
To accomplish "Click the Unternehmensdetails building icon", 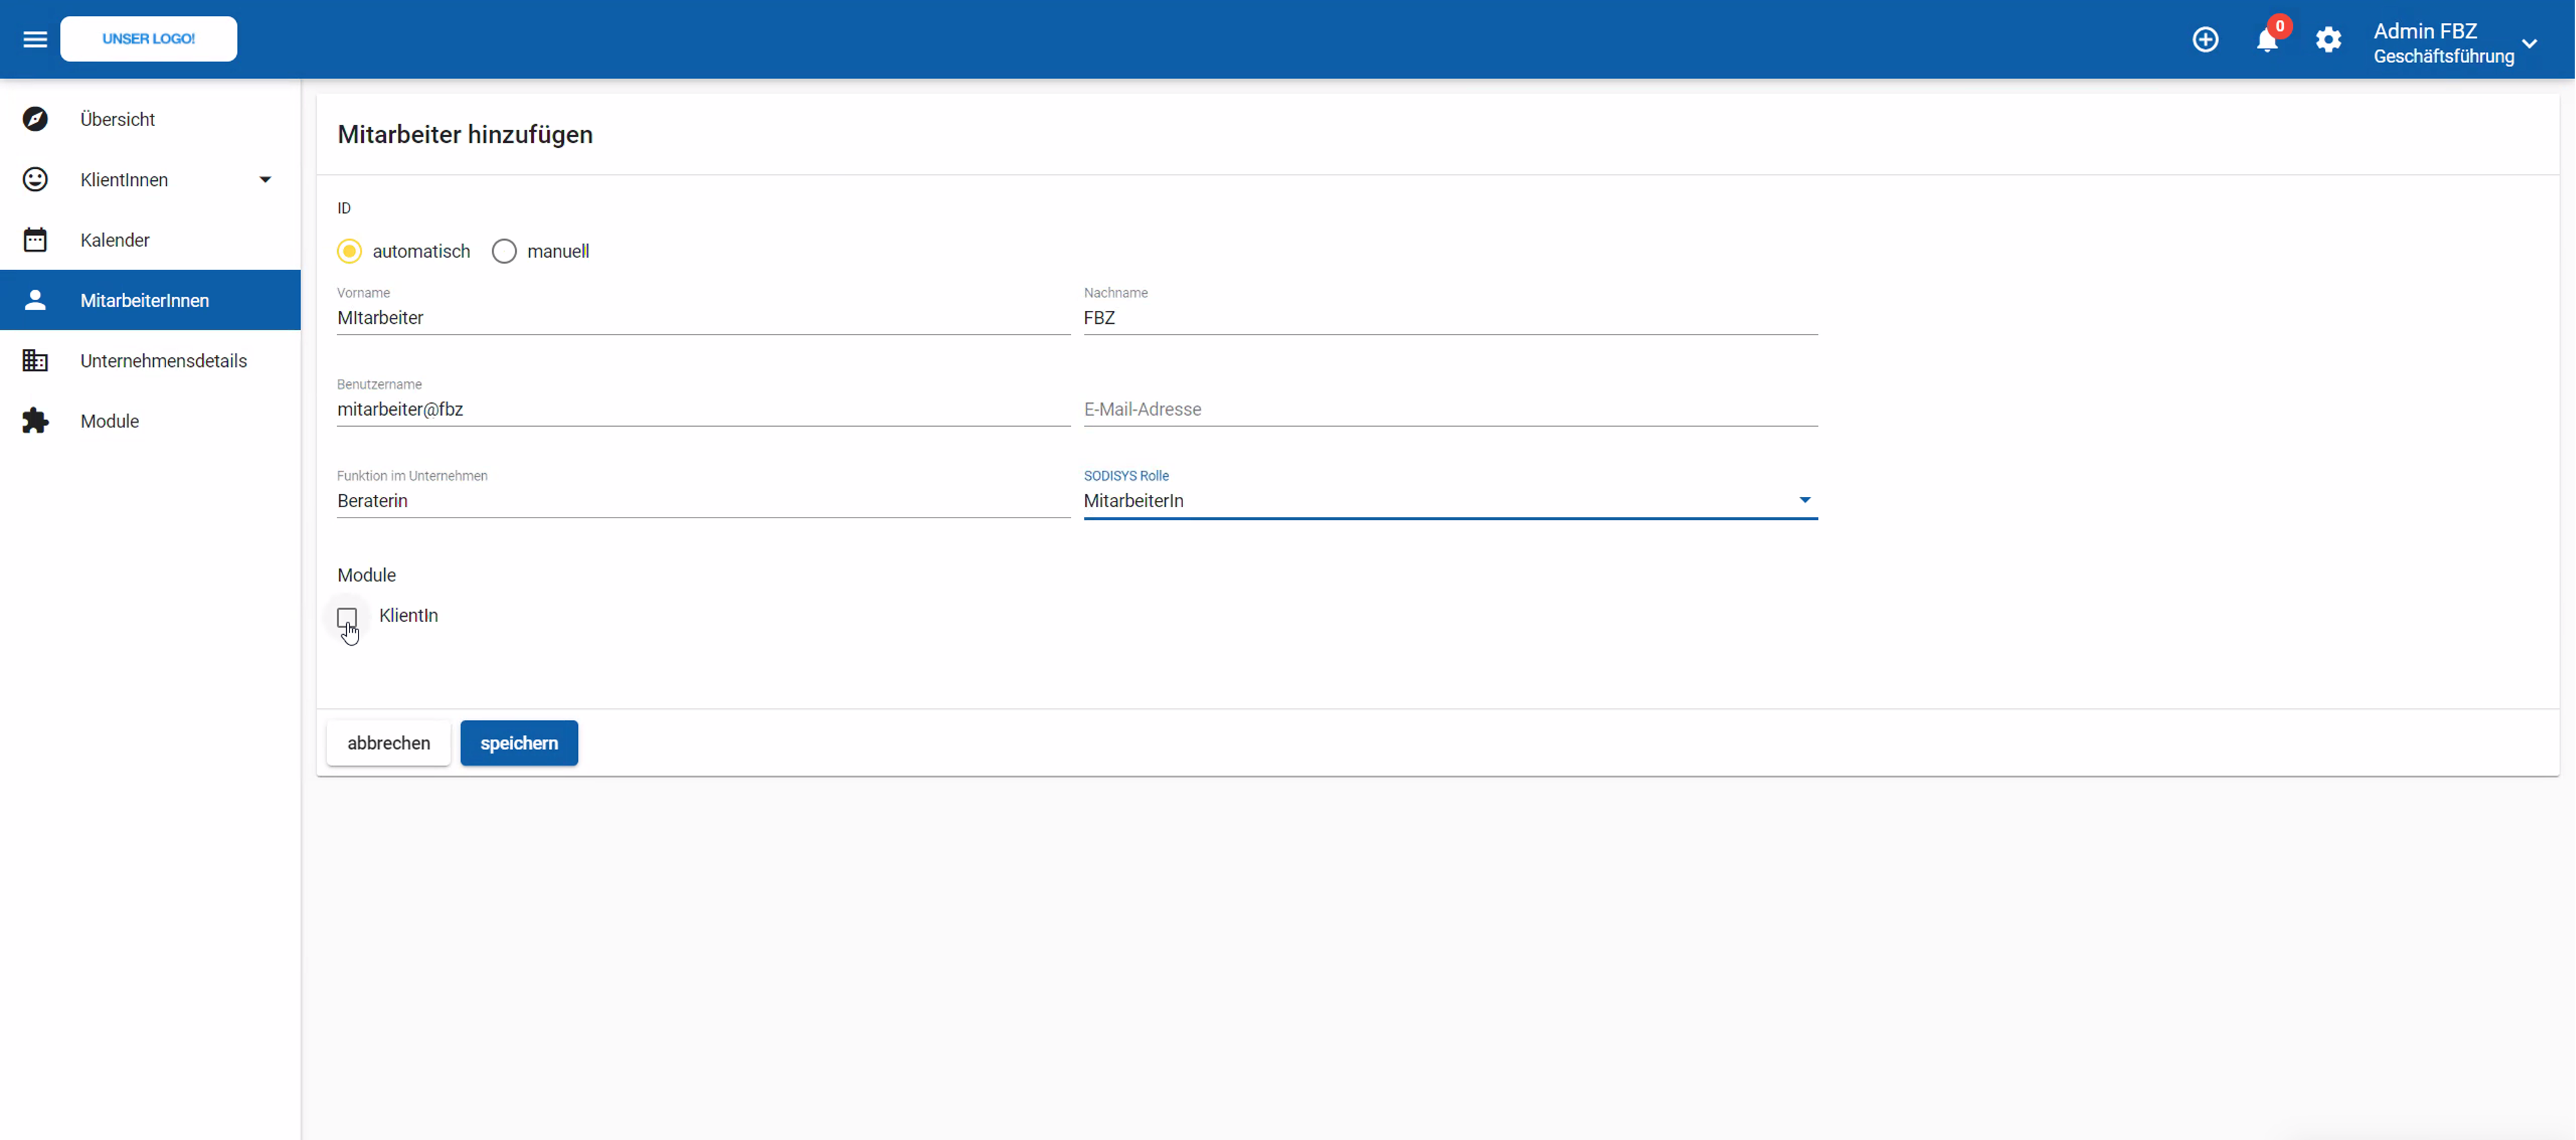I will pyautogui.click(x=35, y=360).
